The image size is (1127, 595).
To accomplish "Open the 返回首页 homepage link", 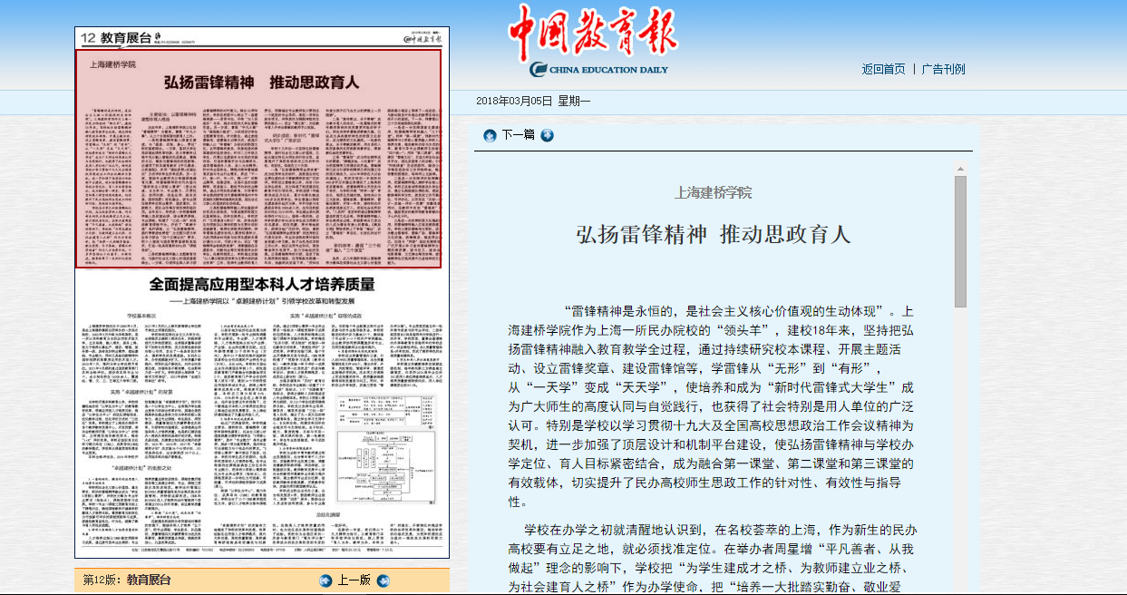I will (883, 70).
